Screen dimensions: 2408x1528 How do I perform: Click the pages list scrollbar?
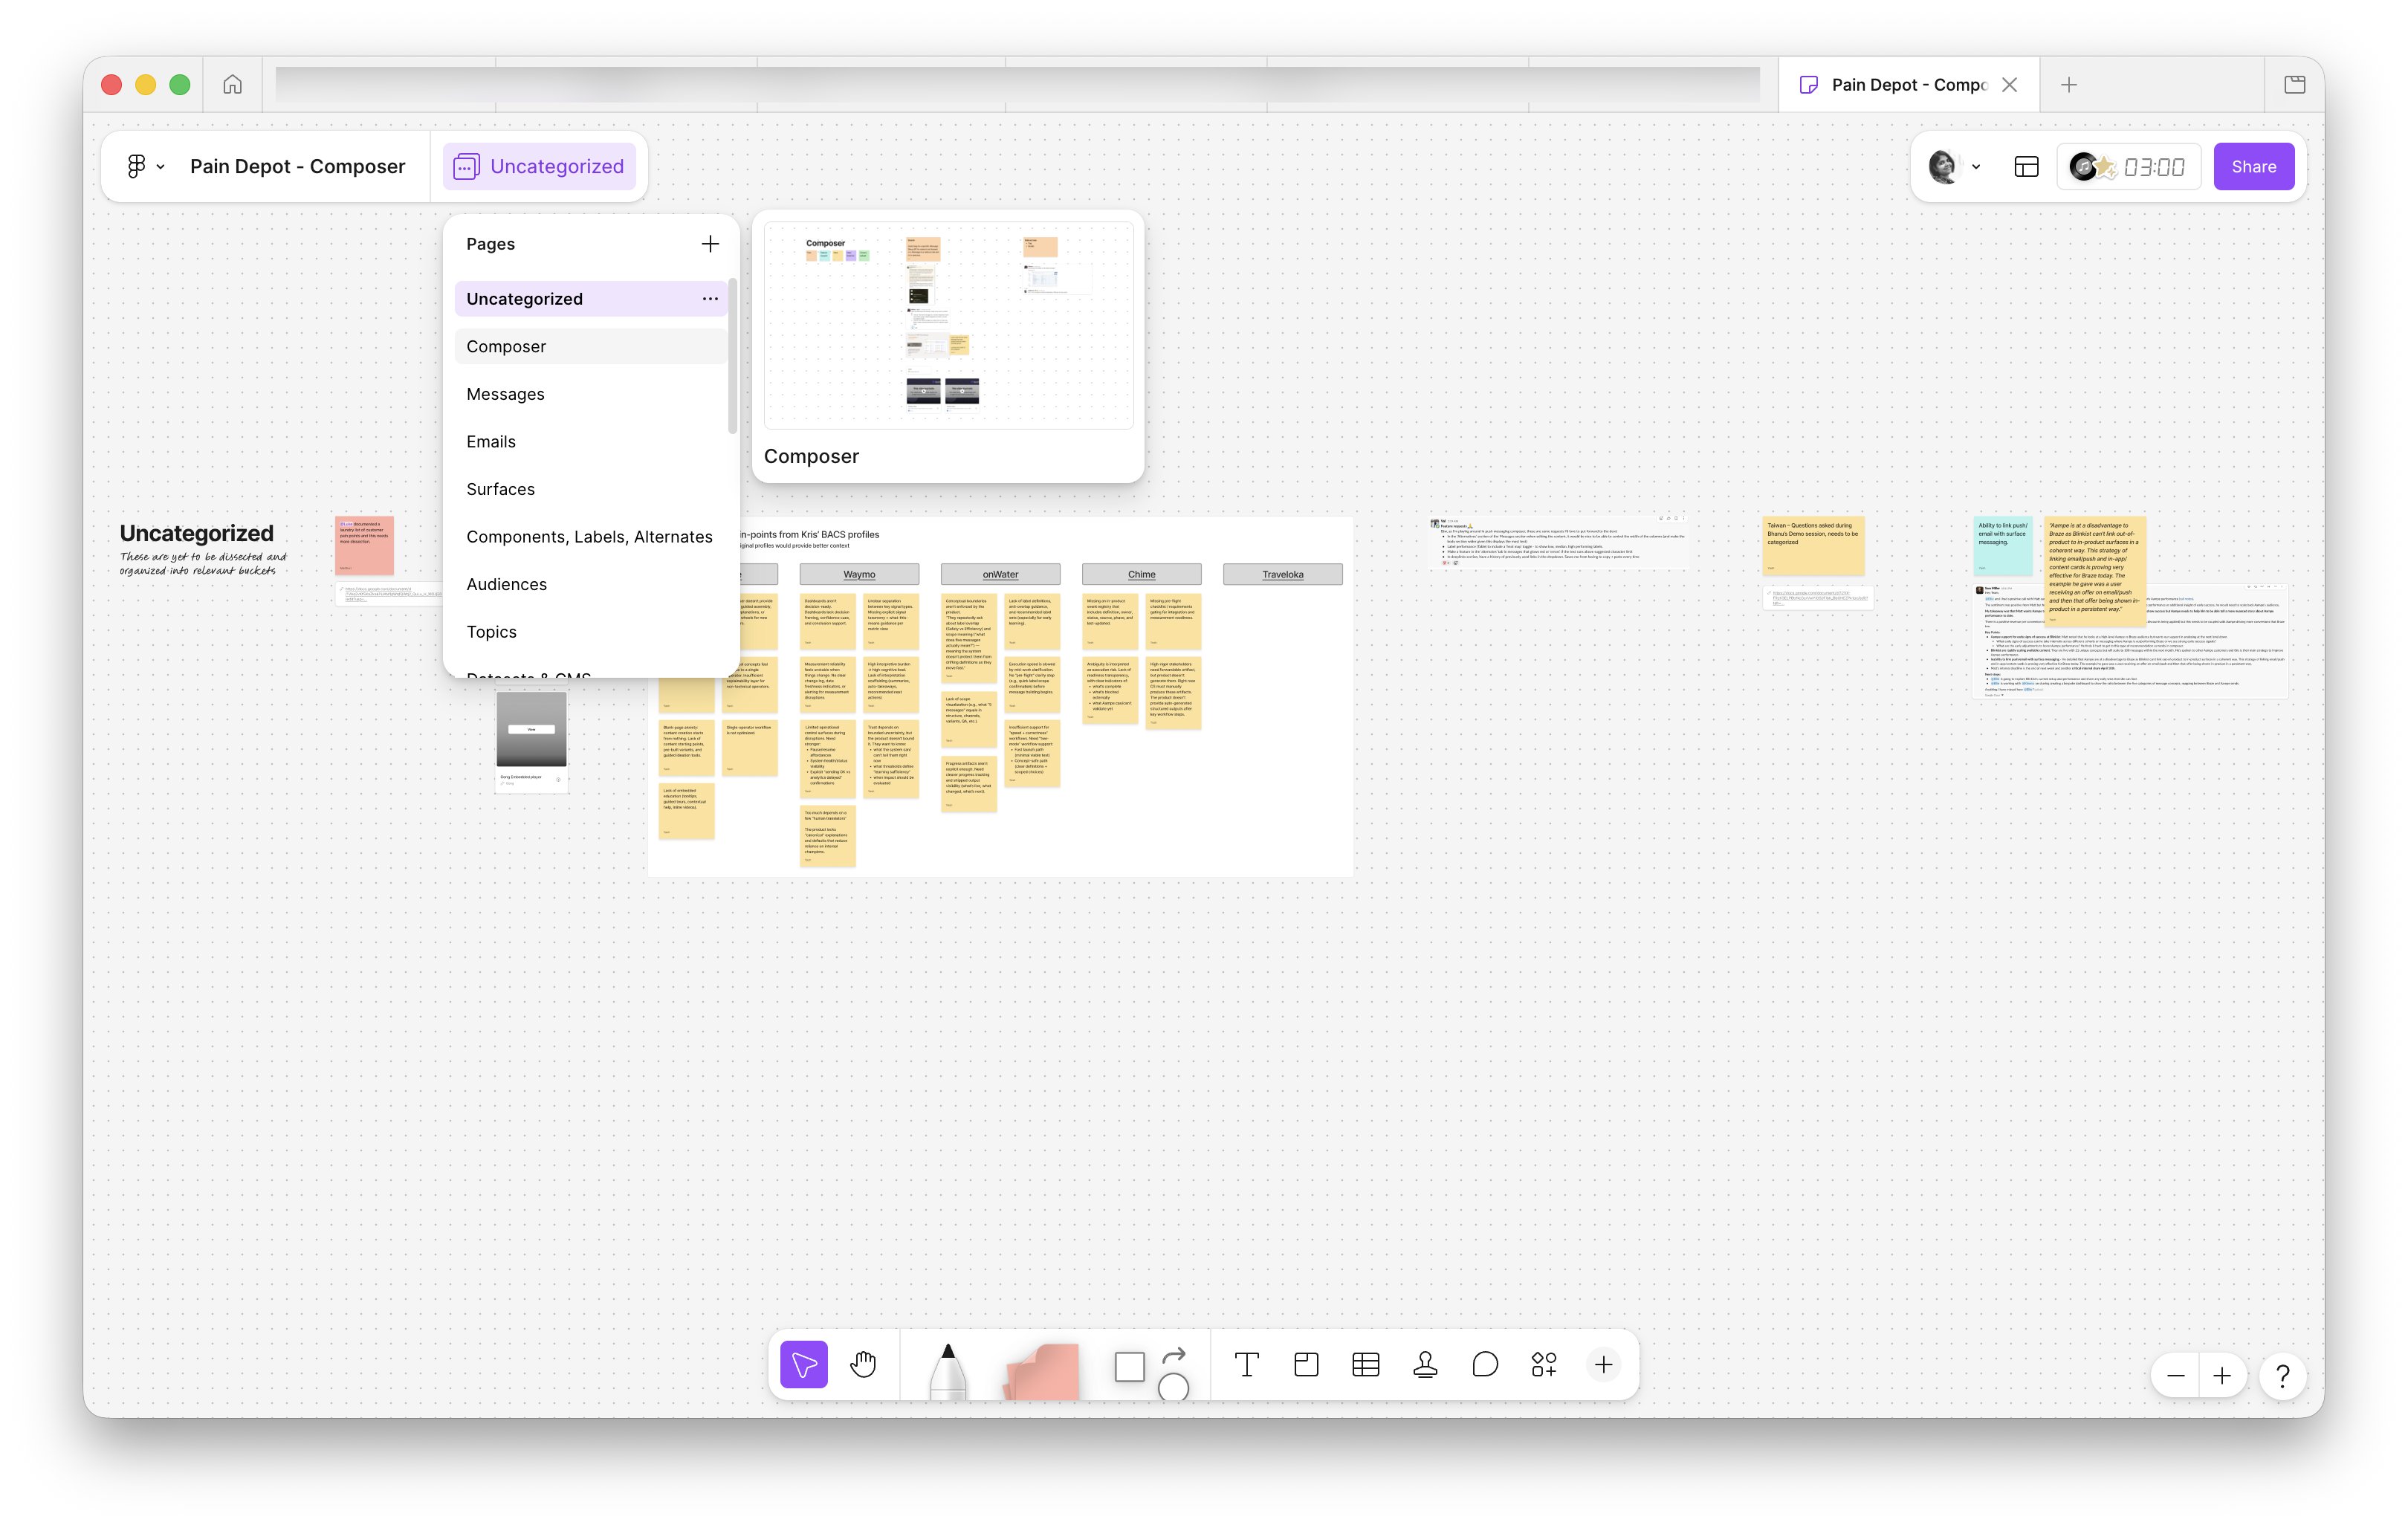pyautogui.click(x=732, y=355)
